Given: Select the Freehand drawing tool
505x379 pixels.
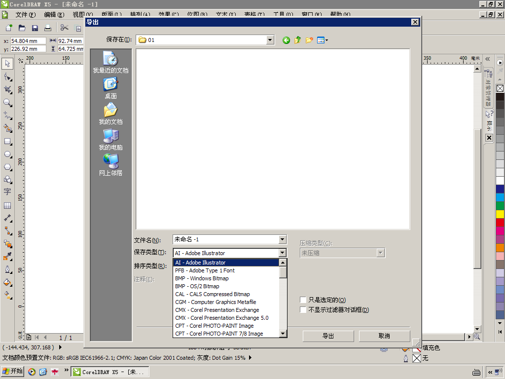Looking at the screenshot, I should [x=7, y=115].
